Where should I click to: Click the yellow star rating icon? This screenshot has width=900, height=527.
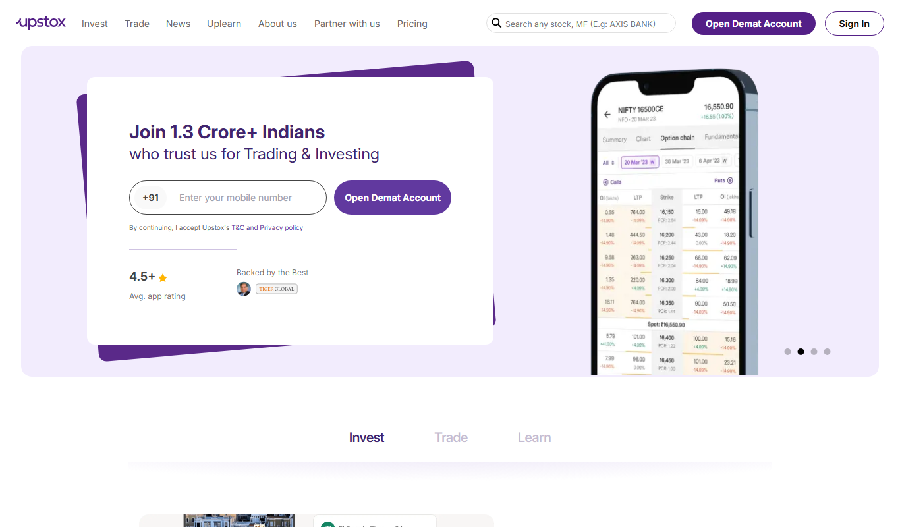click(163, 277)
